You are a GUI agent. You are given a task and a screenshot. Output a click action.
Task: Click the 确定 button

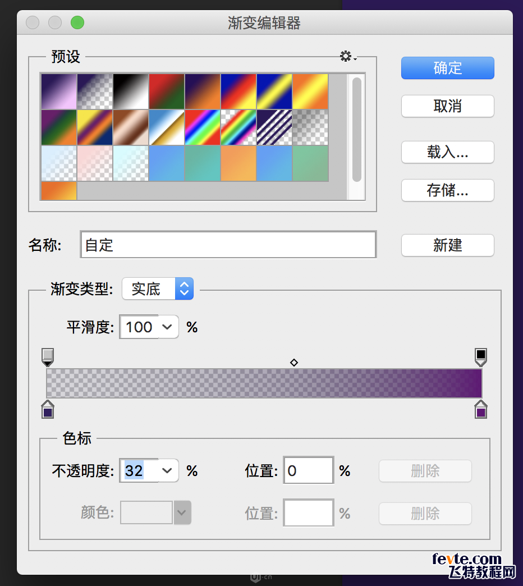click(448, 68)
